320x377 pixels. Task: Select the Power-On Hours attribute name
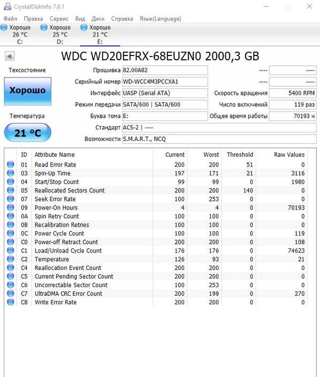coord(56,207)
